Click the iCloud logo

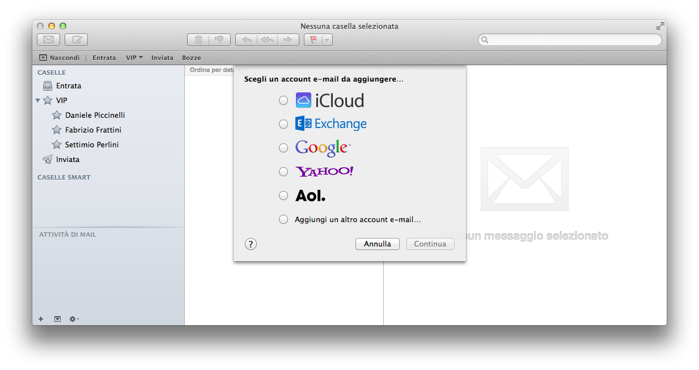click(330, 100)
